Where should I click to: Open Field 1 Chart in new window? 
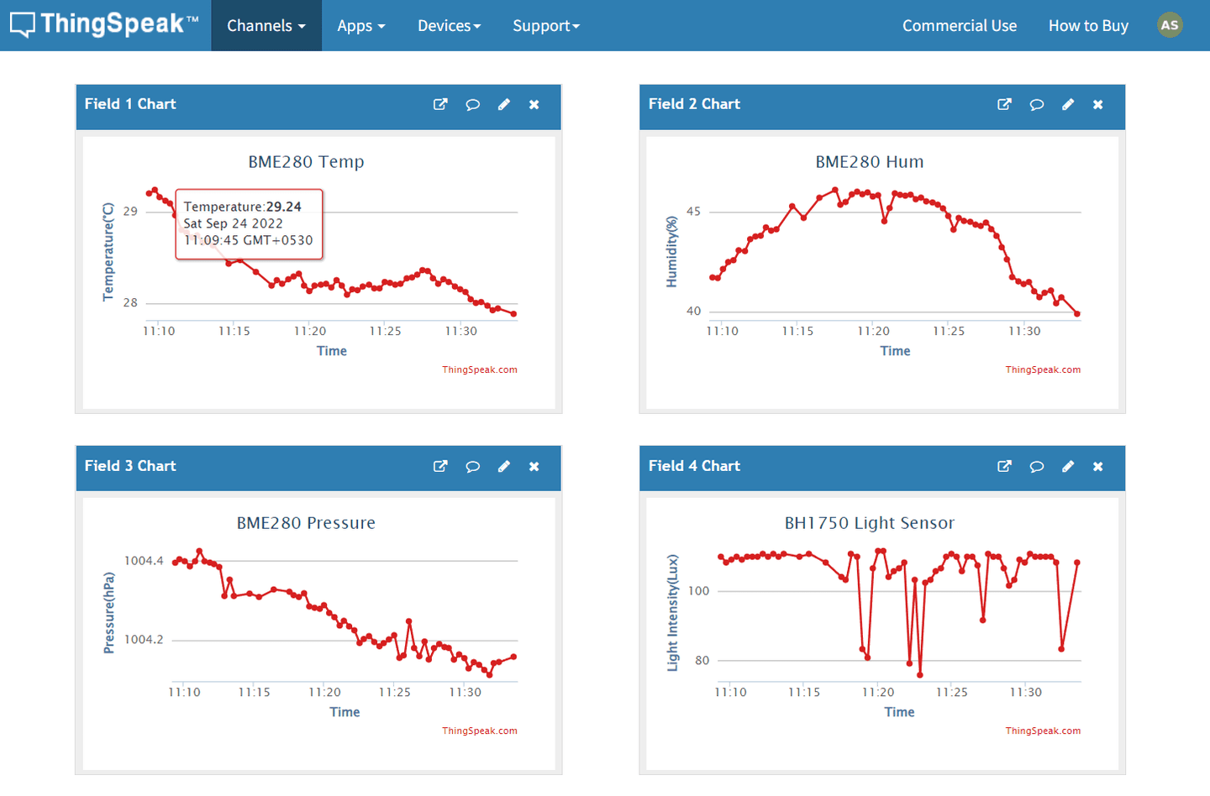pyautogui.click(x=440, y=104)
